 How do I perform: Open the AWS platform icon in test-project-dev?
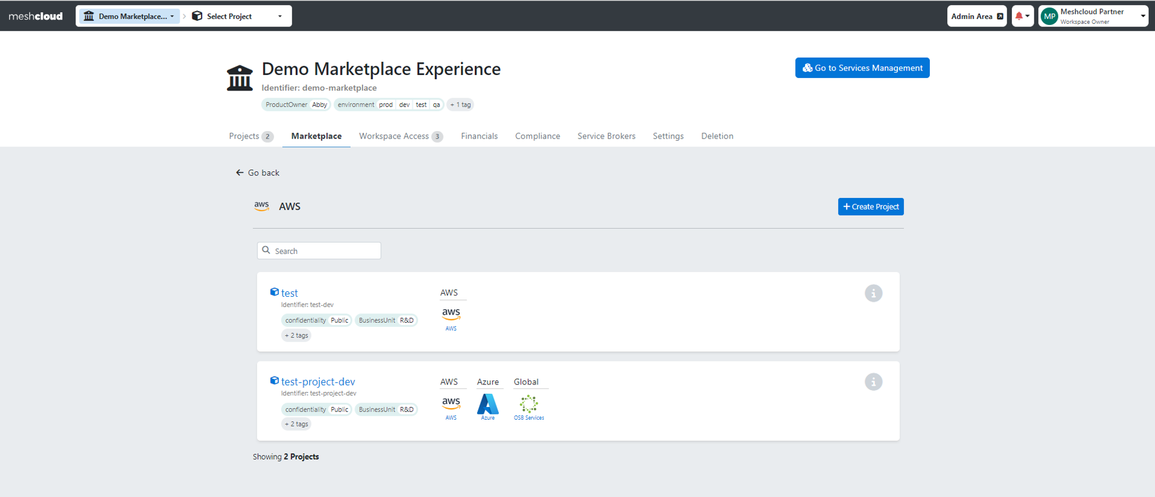coord(451,408)
